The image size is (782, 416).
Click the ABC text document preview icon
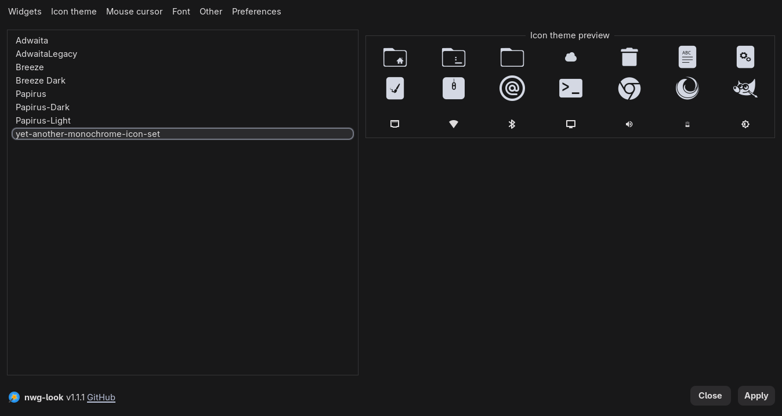[687, 57]
